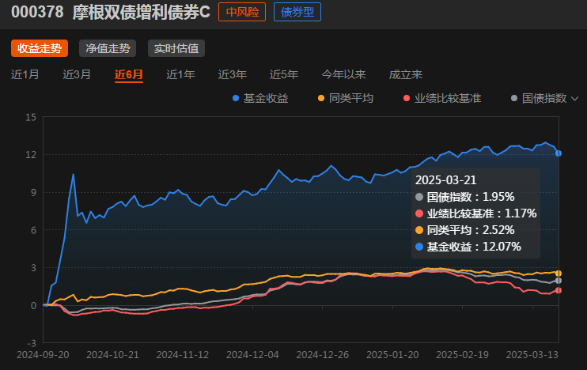This screenshot has width=587, height=370.
Task: Click the gray 国债指数 endpoint marker on chart
Action: coord(559,281)
